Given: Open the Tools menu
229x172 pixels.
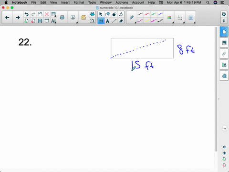Looking at the screenshot, I should [92, 2].
